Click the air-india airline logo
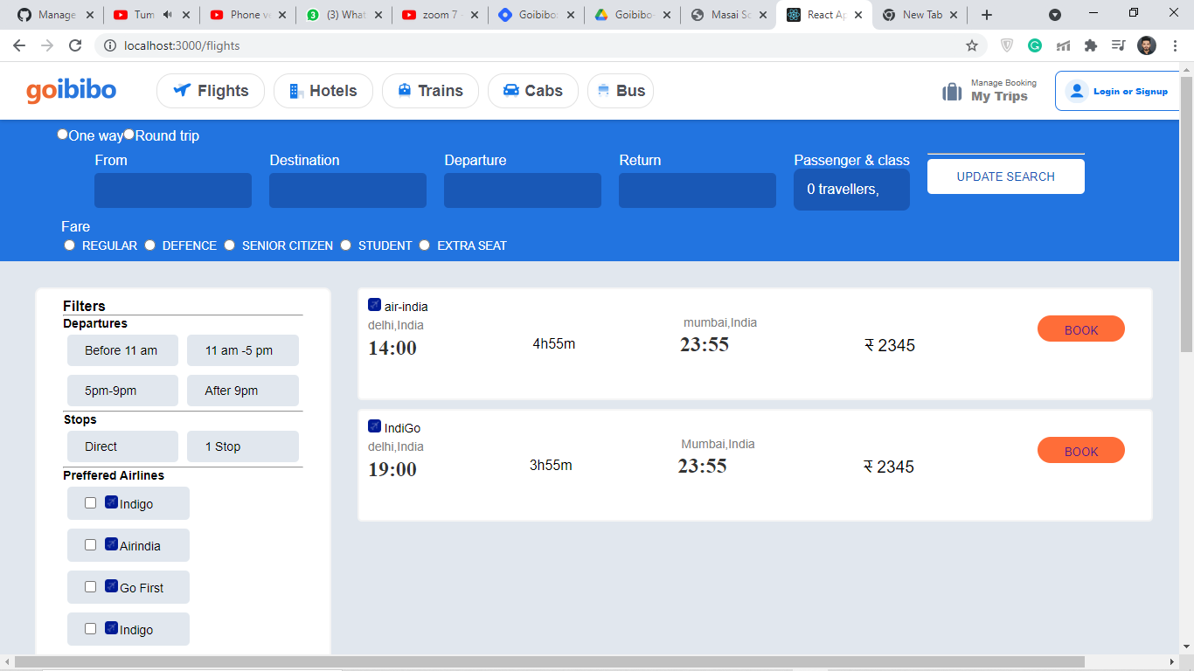Viewport: 1194px width, 671px height. (375, 304)
